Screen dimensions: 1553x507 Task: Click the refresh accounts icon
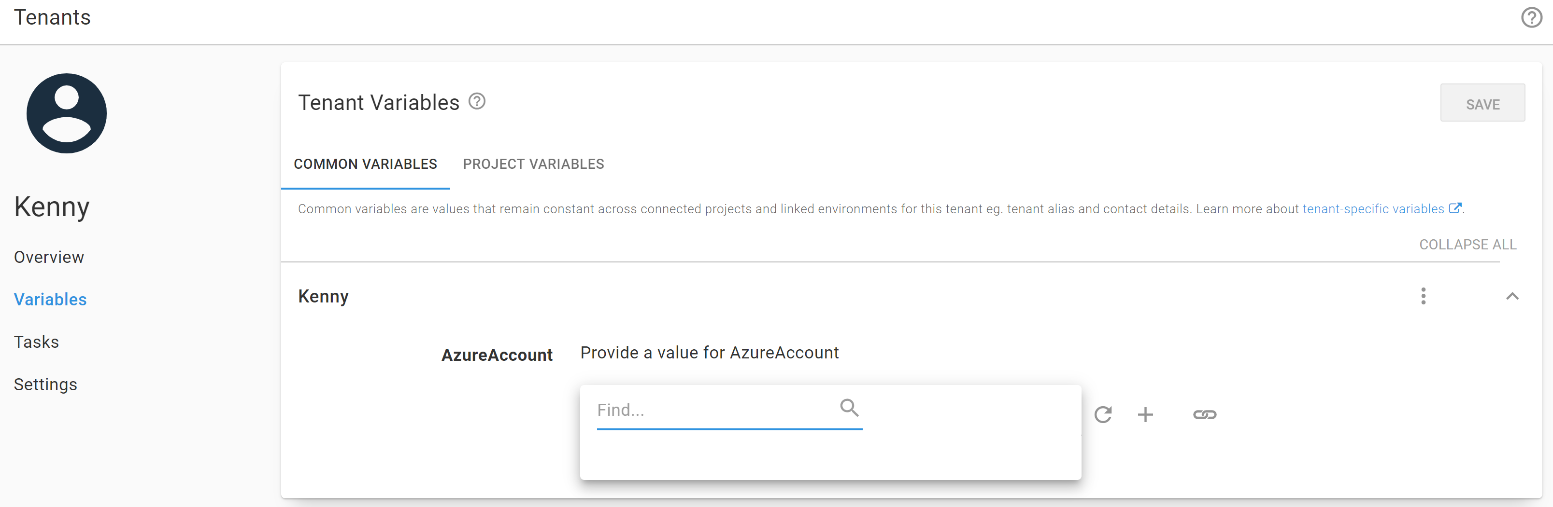pyautogui.click(x=1103, y=414)
